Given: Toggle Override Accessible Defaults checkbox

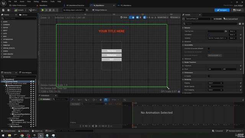Looking at the screenshot, I should 209,49.
